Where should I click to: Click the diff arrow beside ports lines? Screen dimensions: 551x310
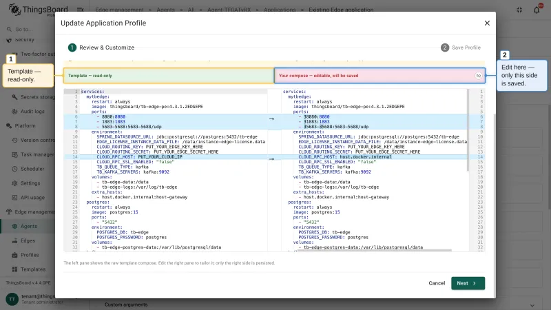pyautogui.click(x=271, y=118)
